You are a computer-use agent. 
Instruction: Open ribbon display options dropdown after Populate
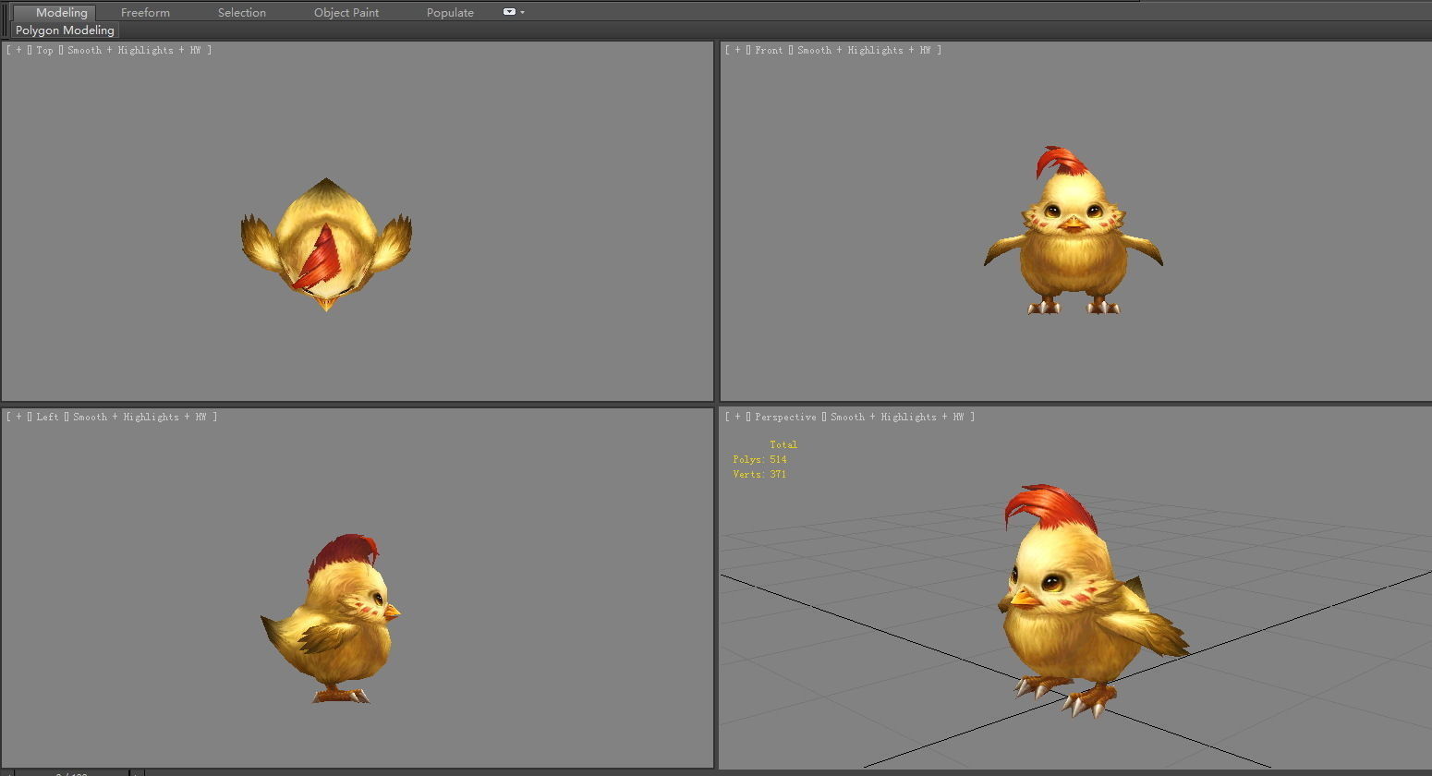click(x=513, y=12)
